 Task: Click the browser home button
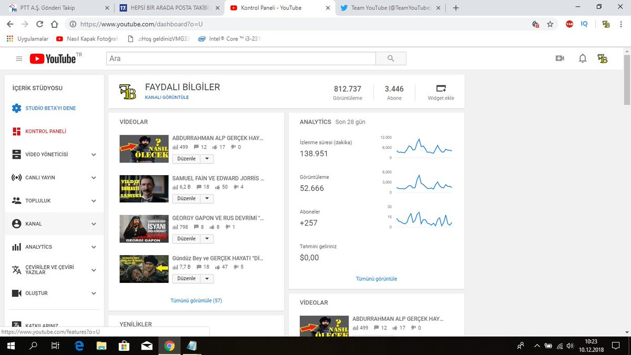point(55,24)
